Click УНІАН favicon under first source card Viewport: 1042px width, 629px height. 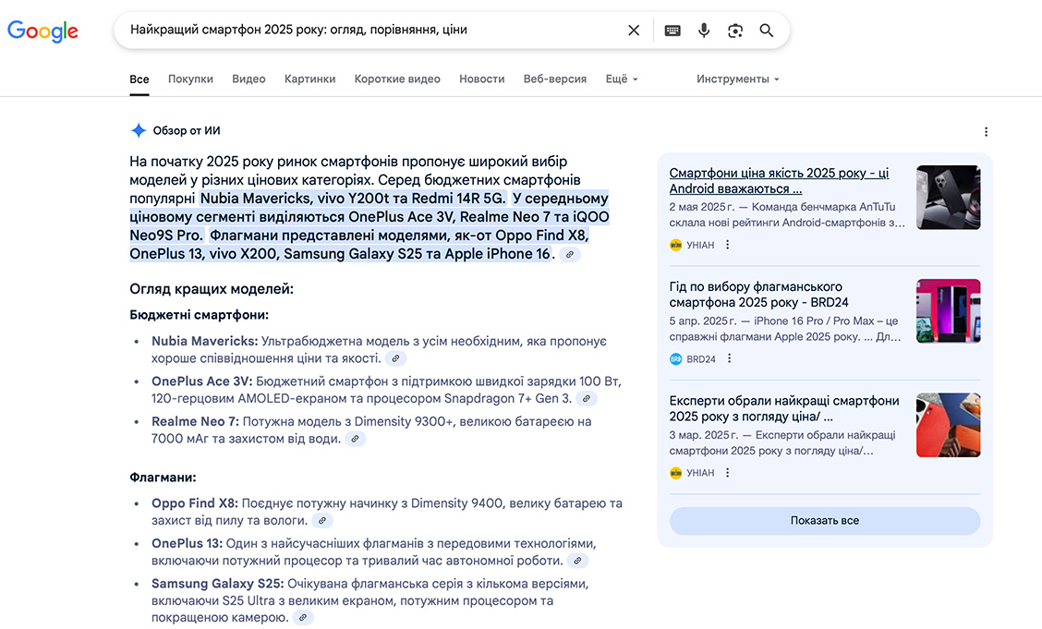[676, 245]
